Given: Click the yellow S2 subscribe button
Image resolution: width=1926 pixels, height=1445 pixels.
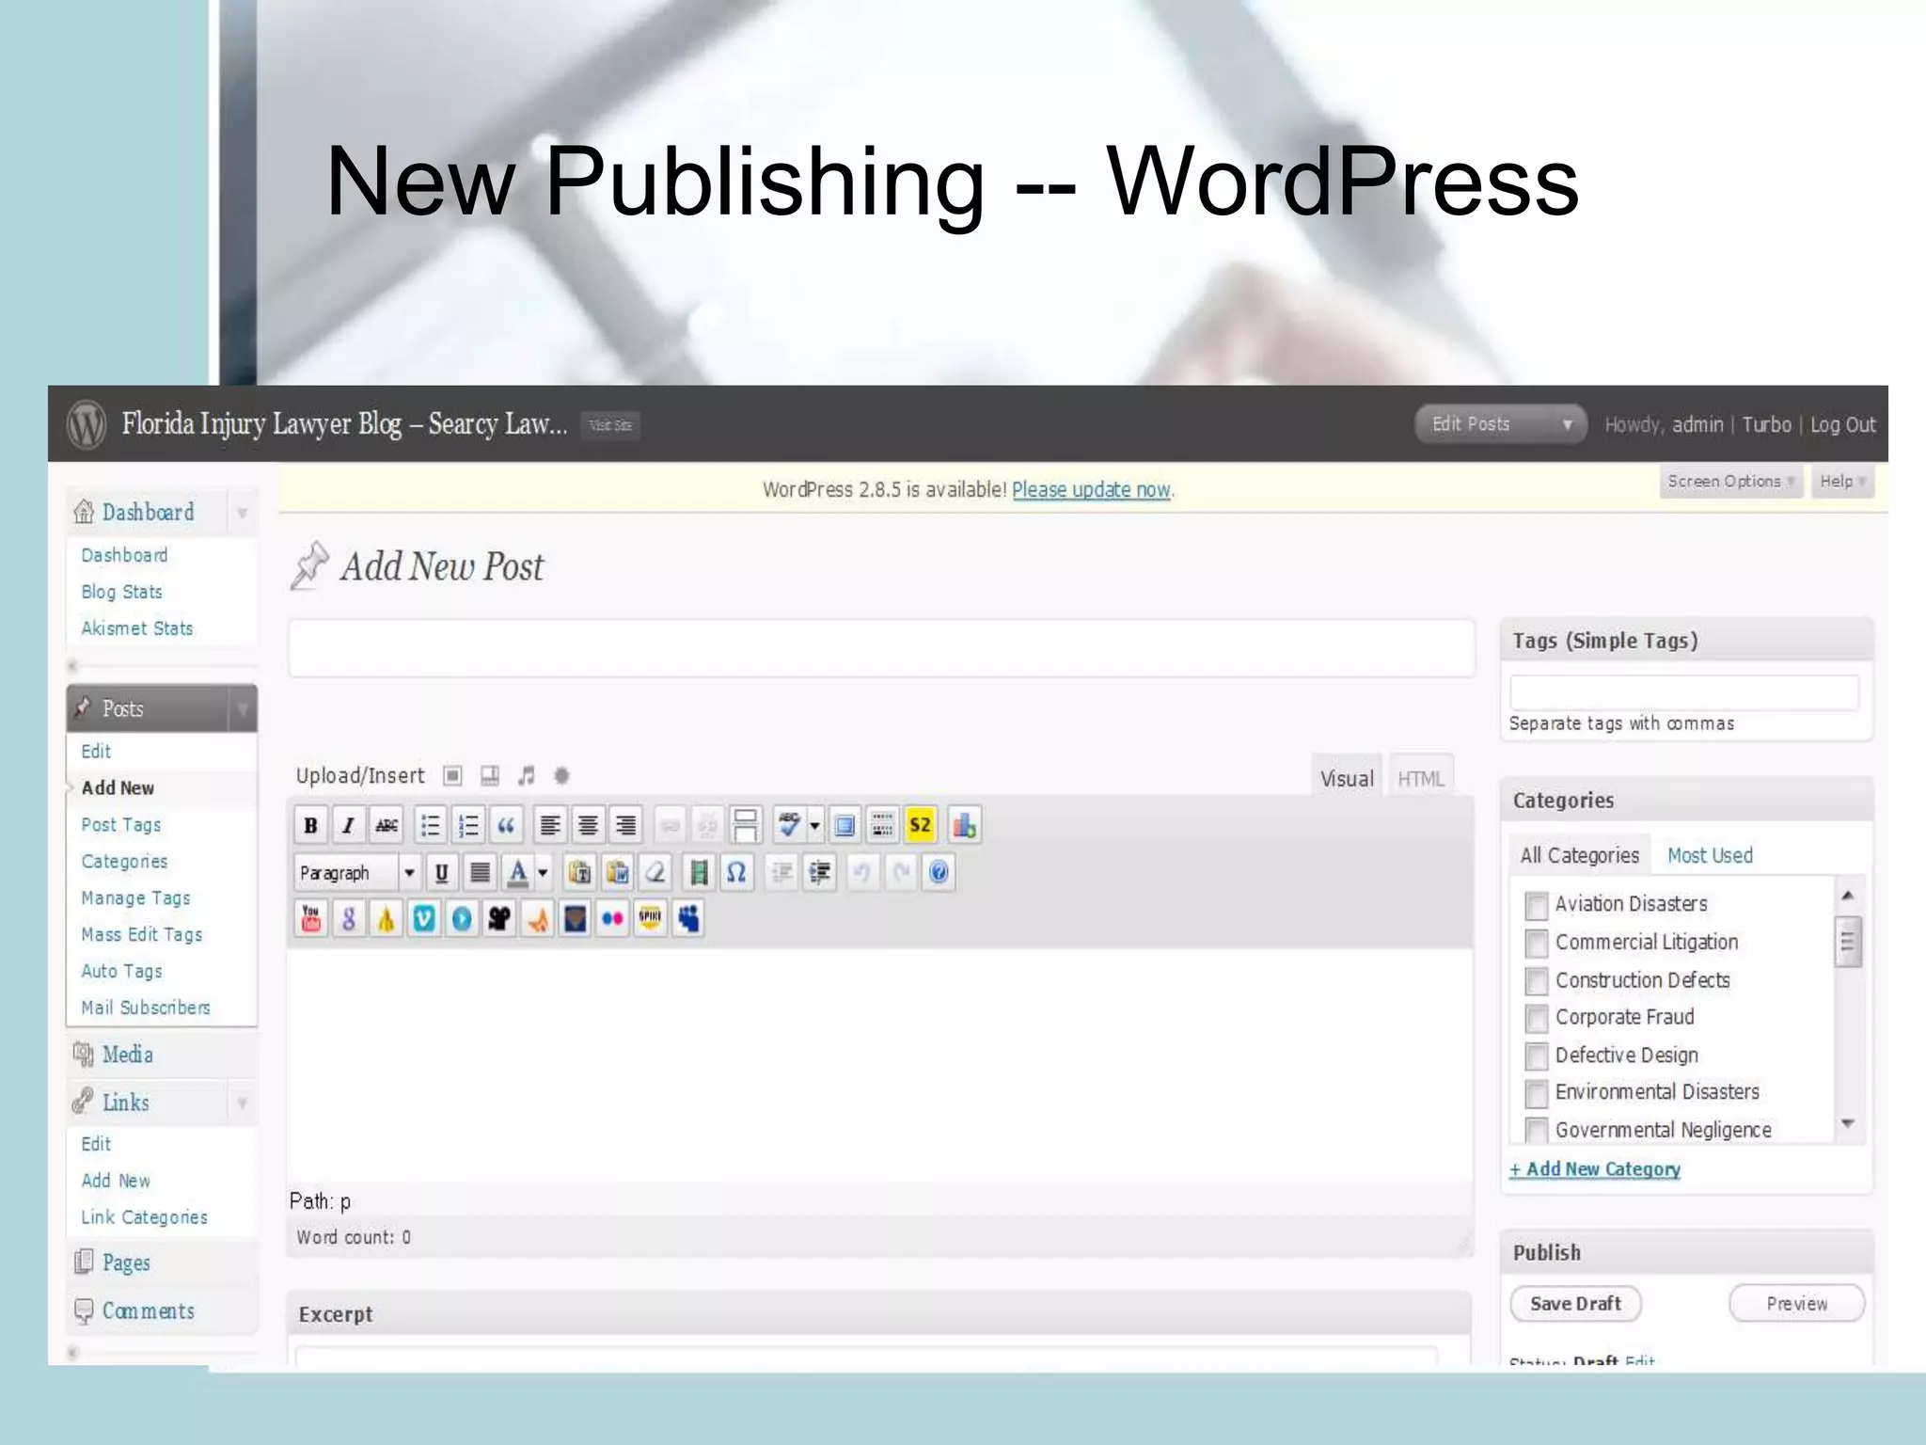Looking at the screenshot, I should click(920, 826).
